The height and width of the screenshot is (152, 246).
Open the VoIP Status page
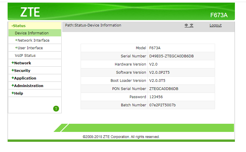[x=25, y=56]
